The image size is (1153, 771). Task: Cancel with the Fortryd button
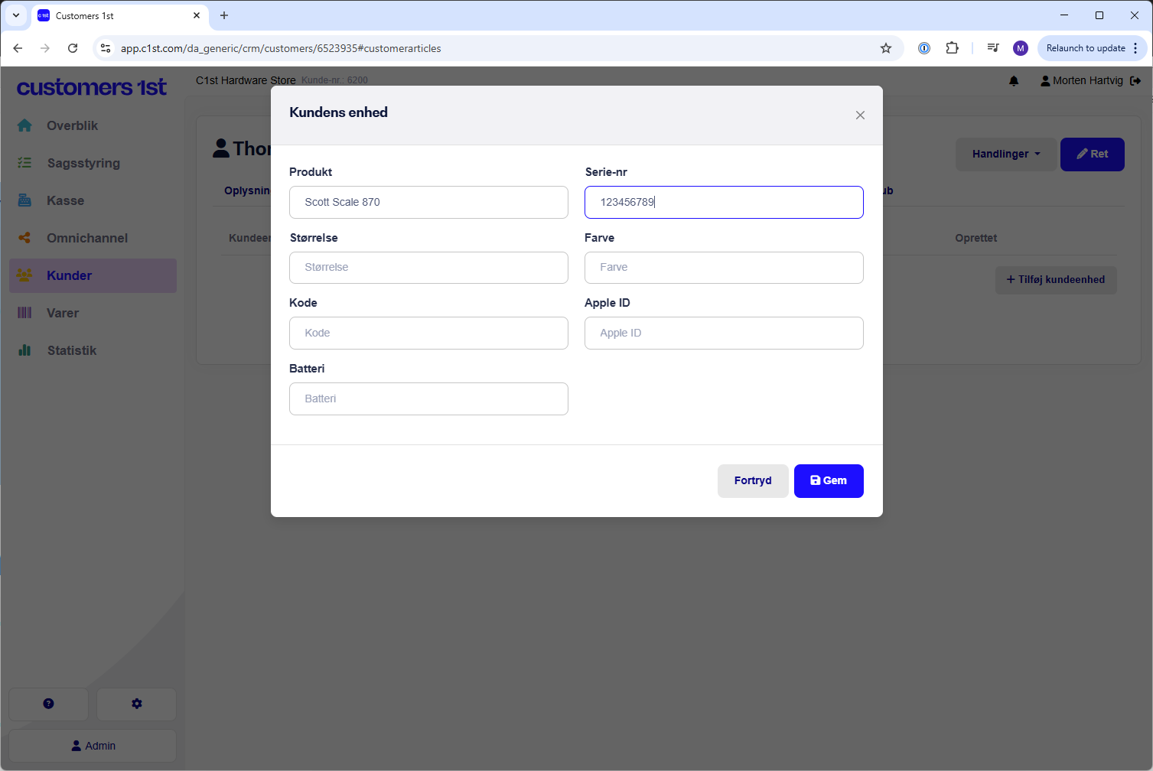click(753, 481)
